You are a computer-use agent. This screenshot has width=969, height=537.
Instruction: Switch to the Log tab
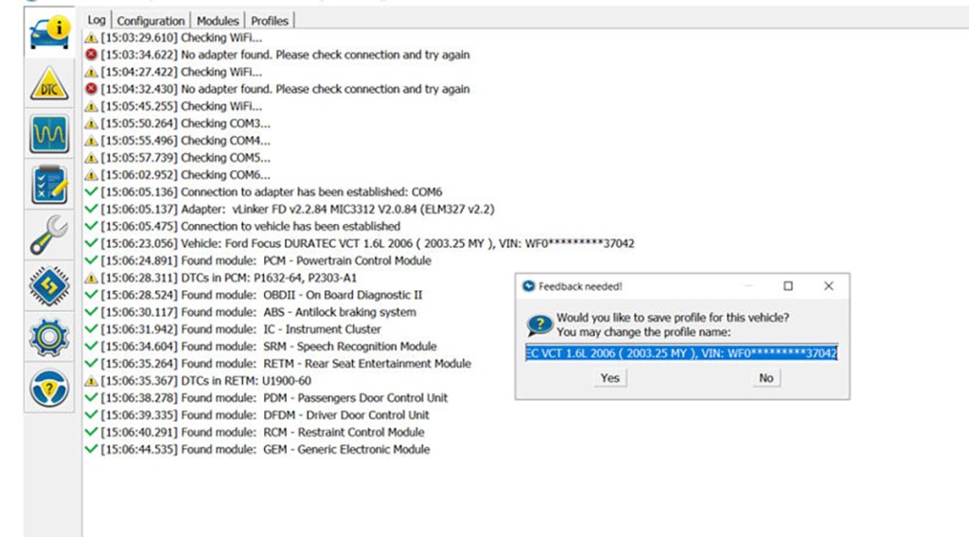[x=97, y=20]
